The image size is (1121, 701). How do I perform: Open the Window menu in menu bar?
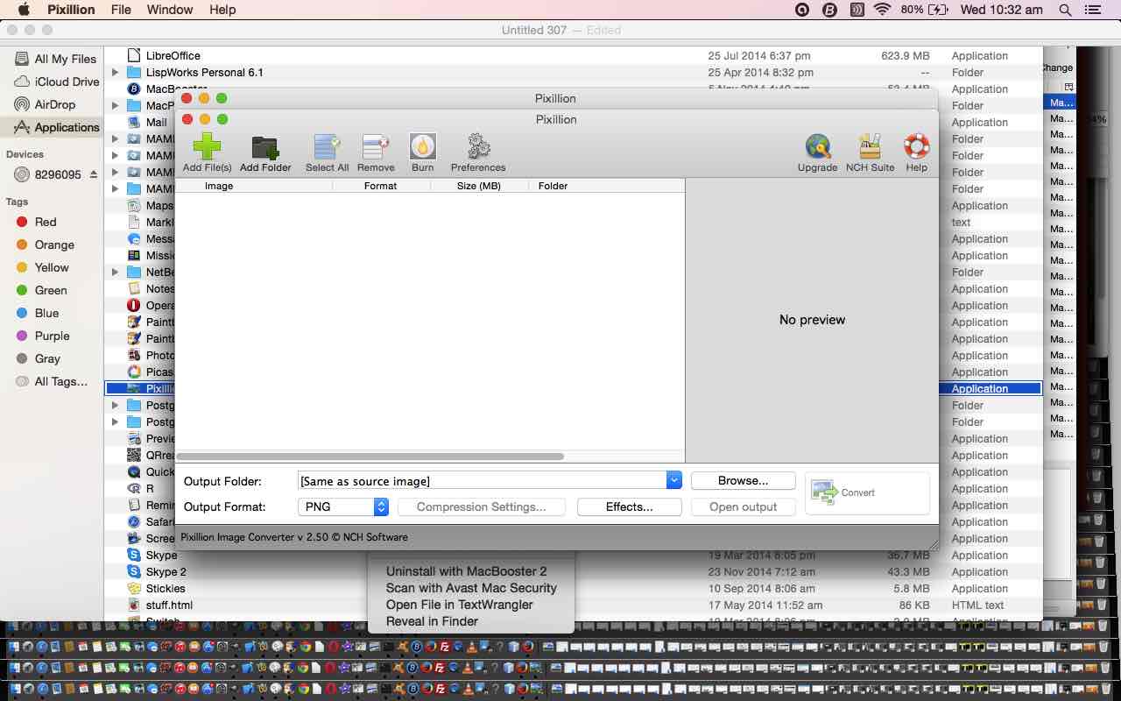(169, 10)
